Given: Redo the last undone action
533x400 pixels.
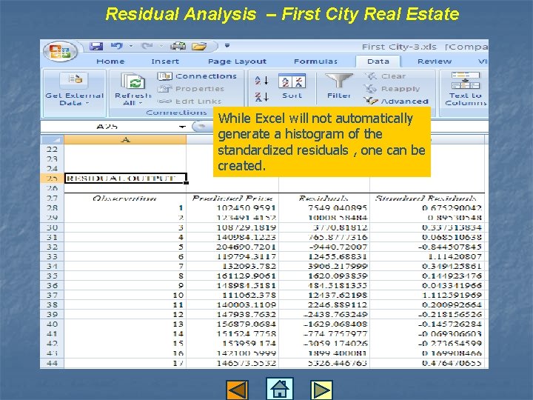Looking at the screenshot, I should coord(147,46).
